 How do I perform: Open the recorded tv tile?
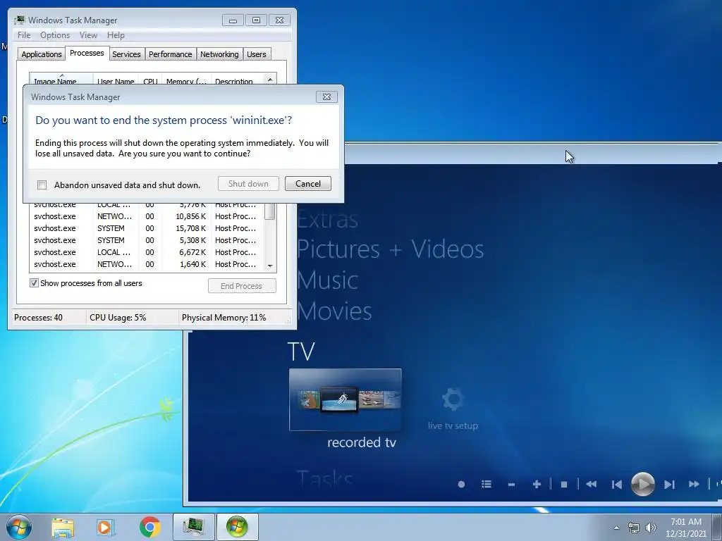click(345, 399)
